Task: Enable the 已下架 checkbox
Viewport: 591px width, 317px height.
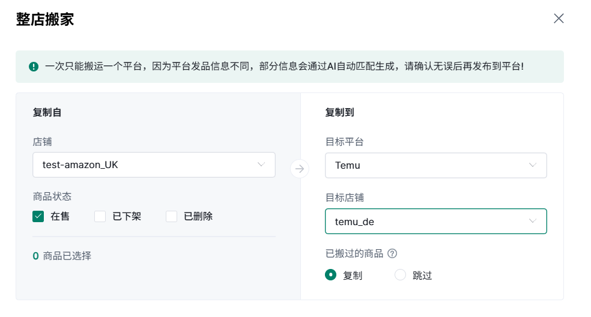Action: [x=100, y=216]
